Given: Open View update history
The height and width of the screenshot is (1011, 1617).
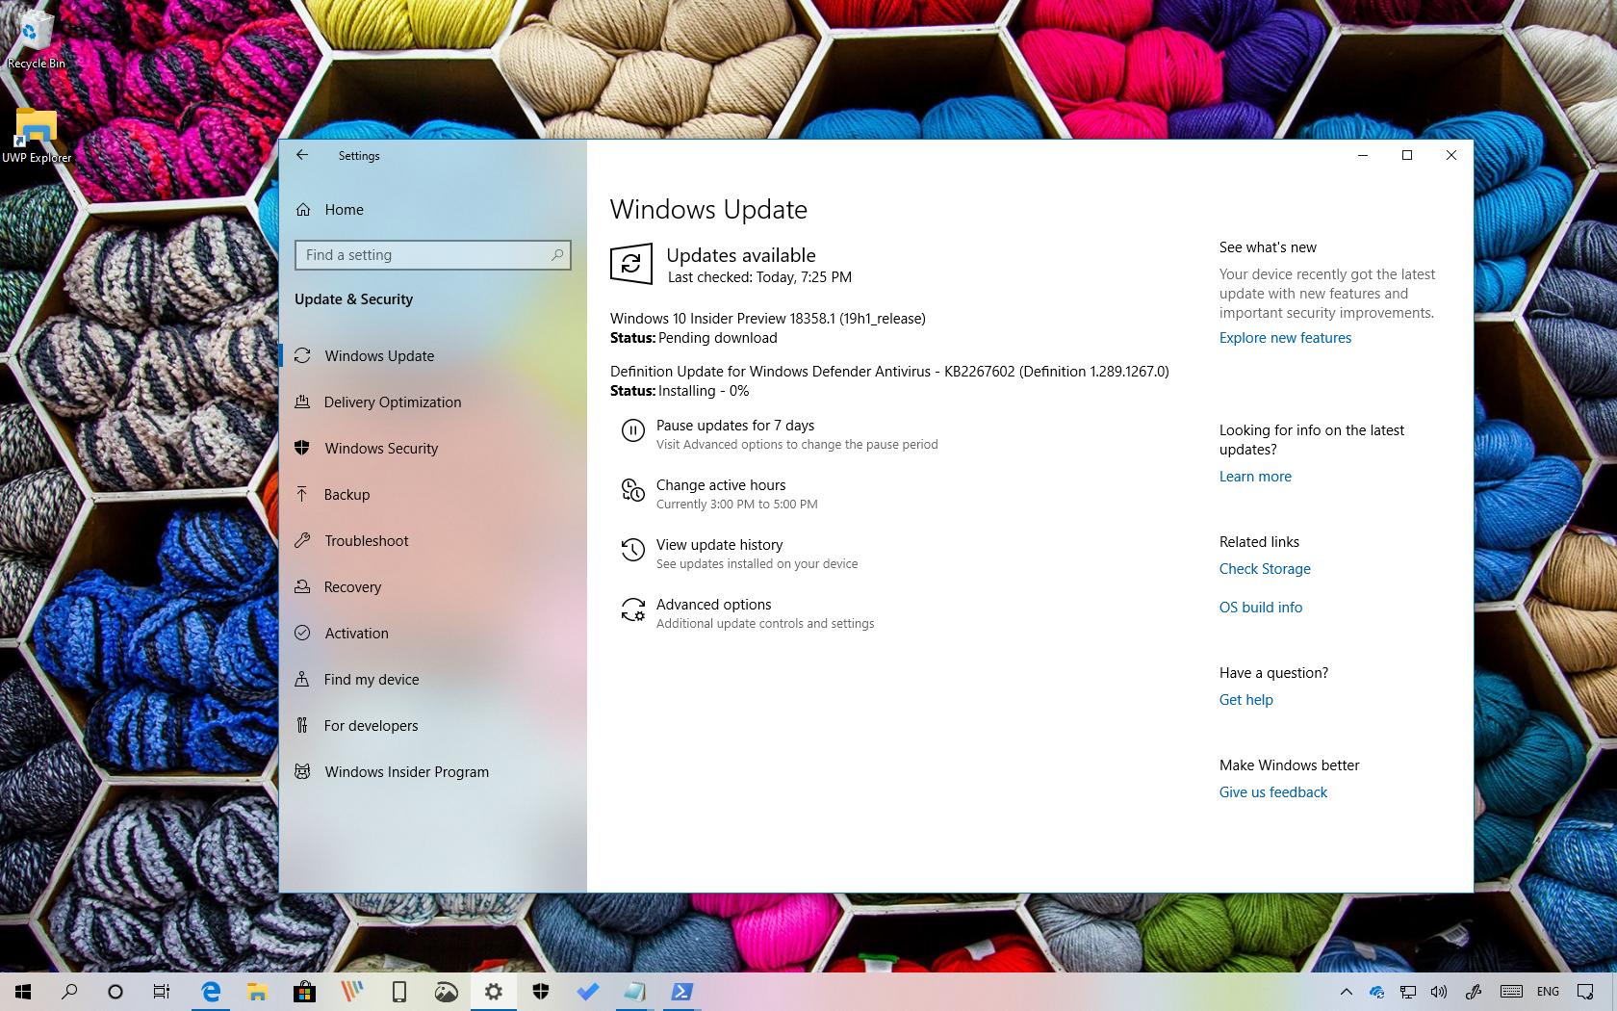Looking at the screenshot, I should point(719,544).
